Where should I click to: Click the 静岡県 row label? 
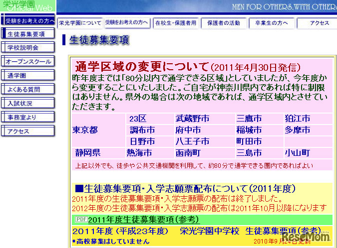(x=88, y=152)
